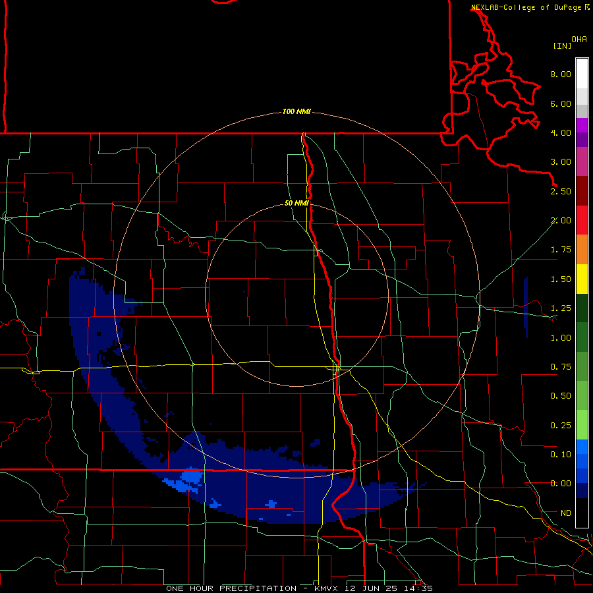Click the "6.00" legend value

(561, 103)
